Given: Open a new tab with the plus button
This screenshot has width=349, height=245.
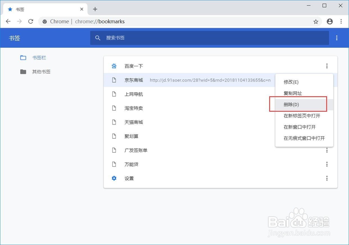Looking at the screenshot, I should tap(95, 9).
